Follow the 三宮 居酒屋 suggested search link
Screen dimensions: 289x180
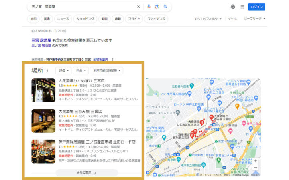(x=41, y=40)
